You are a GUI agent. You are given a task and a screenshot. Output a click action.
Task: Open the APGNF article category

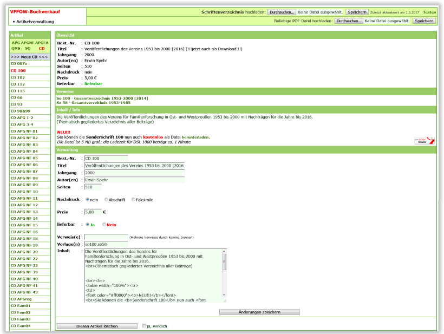(28, 42)
